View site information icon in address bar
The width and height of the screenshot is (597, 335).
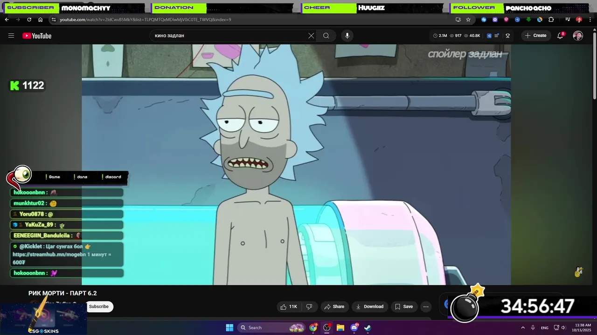pos(54,20)
